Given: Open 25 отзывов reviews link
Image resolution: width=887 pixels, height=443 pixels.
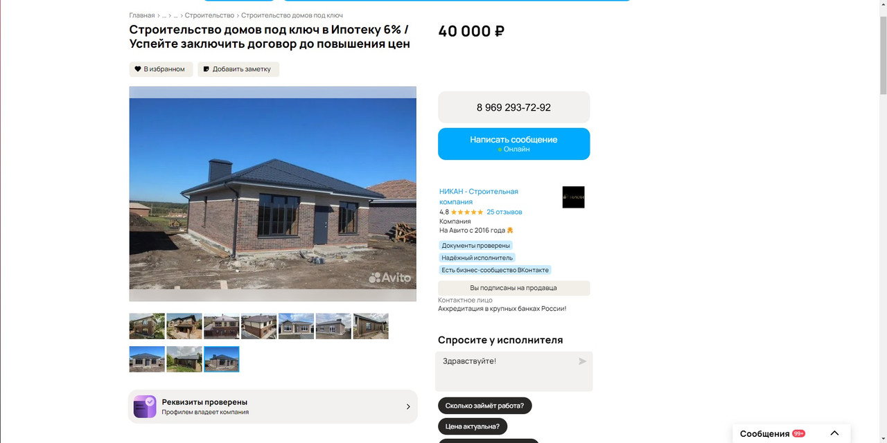Looking at the screenshot, I should (504, 212).
